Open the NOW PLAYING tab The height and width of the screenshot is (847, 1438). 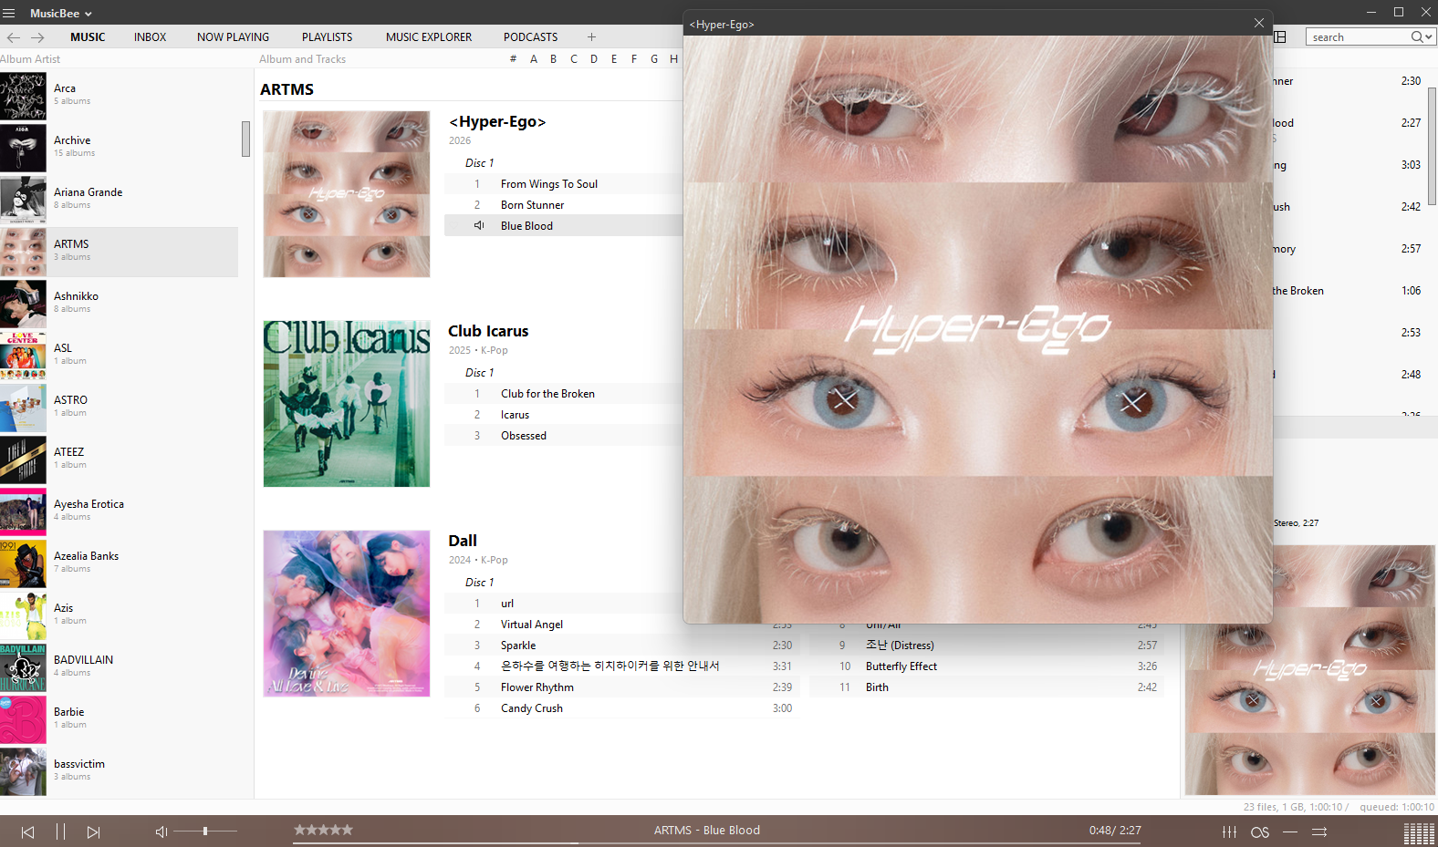pos(233,37)
